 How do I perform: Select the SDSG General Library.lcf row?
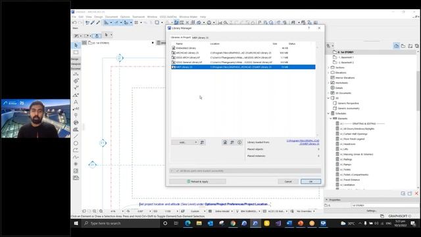(243, 62)
